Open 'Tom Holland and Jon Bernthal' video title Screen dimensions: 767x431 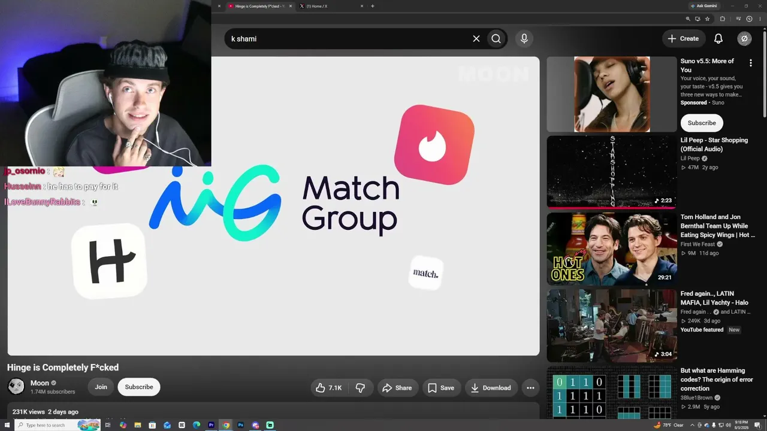pos(717,226)
